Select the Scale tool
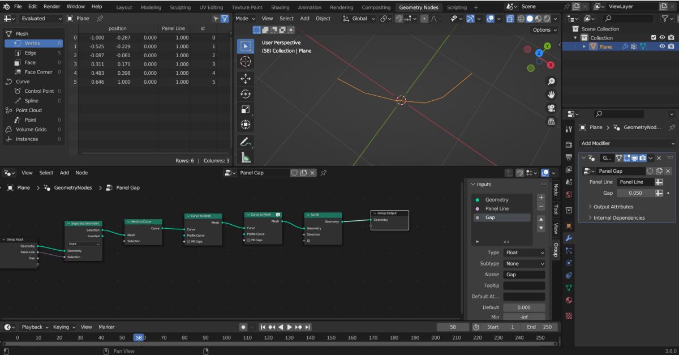 click(x=246, y=110)
